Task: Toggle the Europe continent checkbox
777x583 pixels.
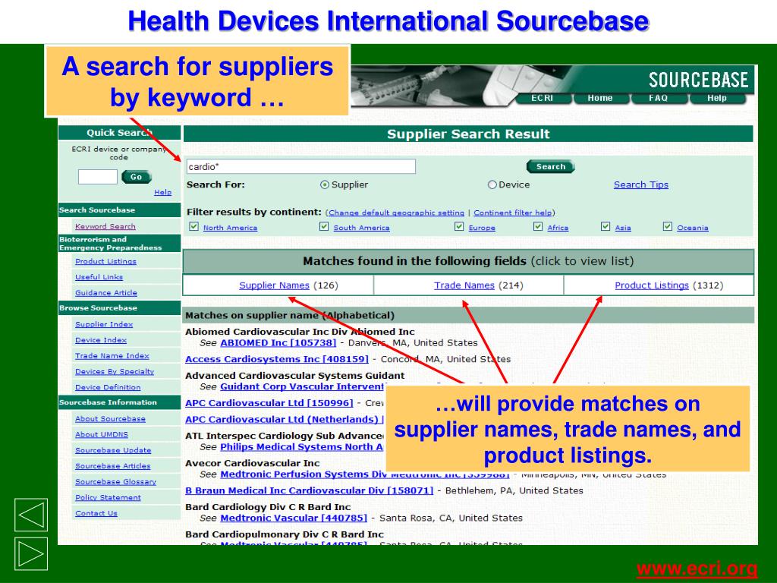Action: pyautogui.click(x=459, y=226)
